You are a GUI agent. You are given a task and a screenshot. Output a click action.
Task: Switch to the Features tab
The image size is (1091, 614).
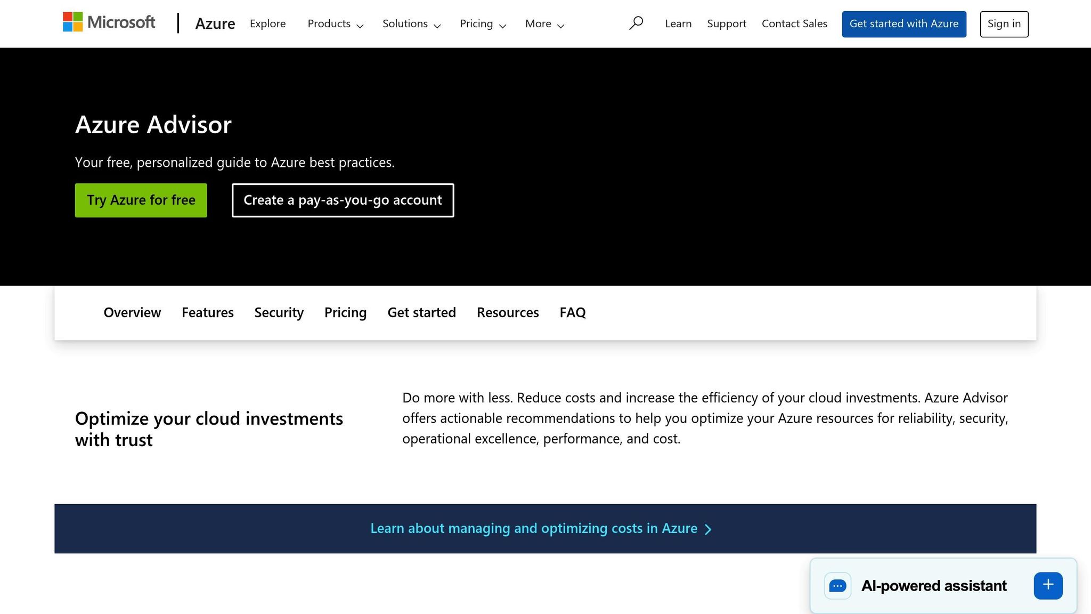(x=207, y=312)
